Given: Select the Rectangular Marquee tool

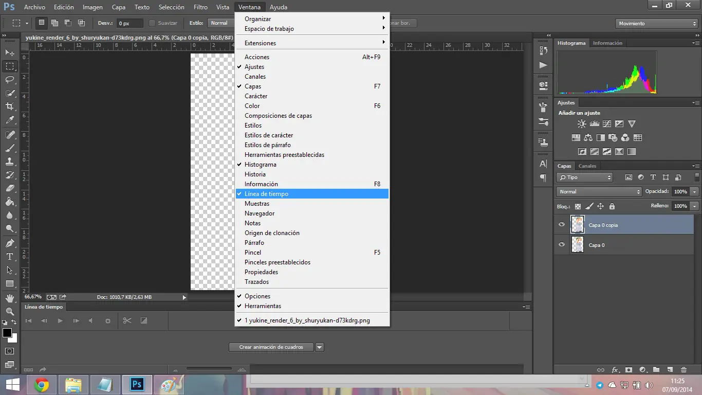Looking at the screenshot, I should pos(10,66).
